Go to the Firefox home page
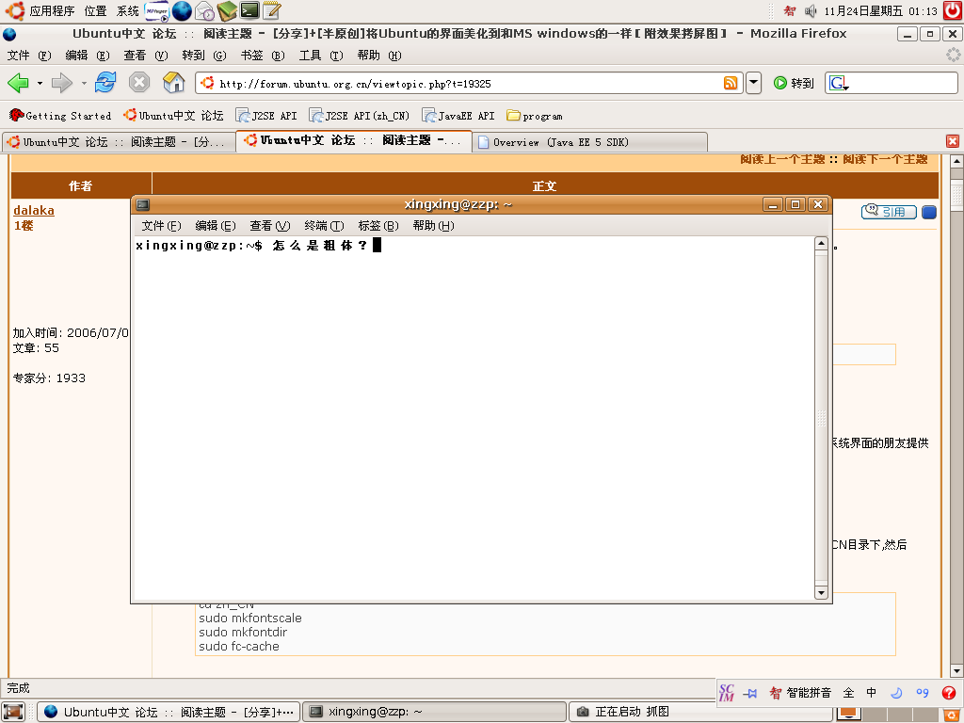The image size is (964, 723). tap(174, 82)
